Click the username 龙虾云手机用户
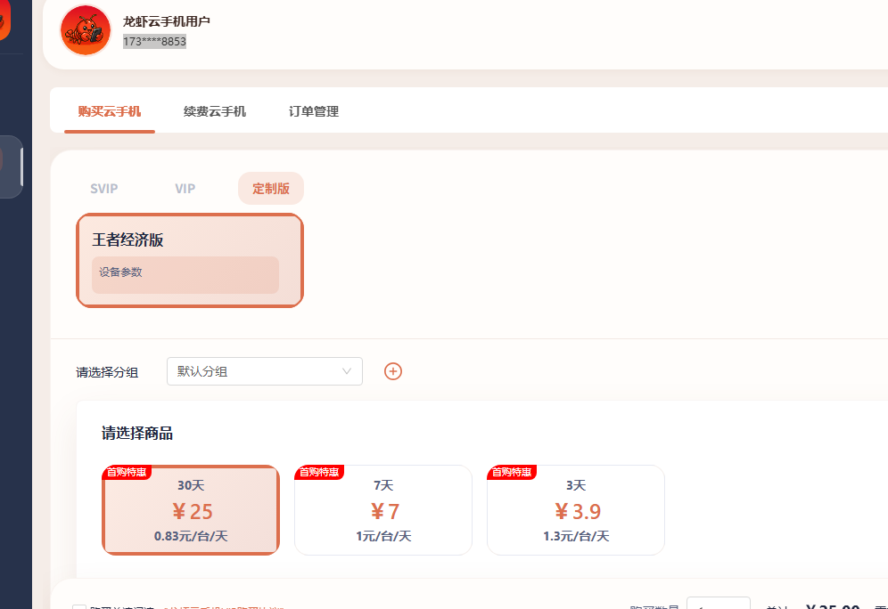The width and height of the screenshot is (888, 609). tap(167, 21)
